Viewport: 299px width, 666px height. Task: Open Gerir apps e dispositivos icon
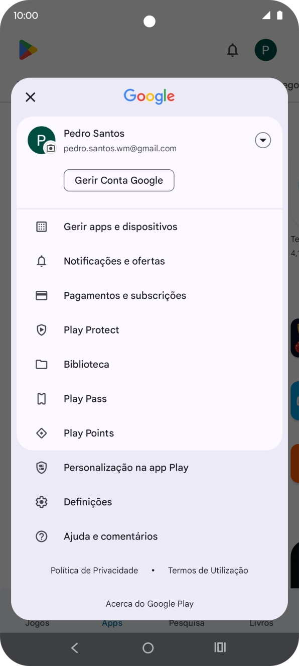coord(42,227)
